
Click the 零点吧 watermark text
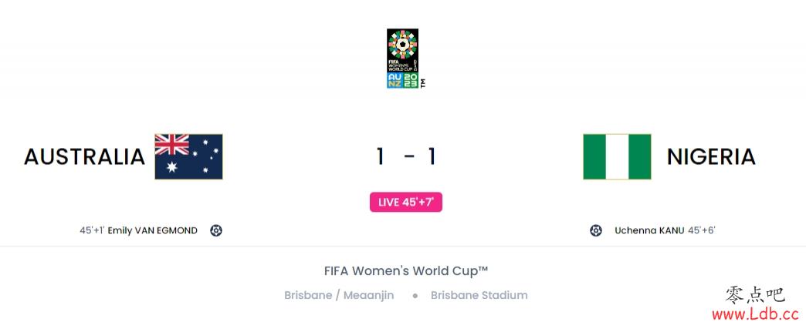click(x=755, y=295)
